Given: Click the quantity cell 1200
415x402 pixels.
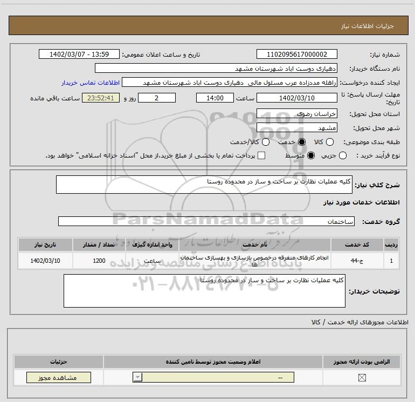Looking at the screenshot, I should [99, 261].
